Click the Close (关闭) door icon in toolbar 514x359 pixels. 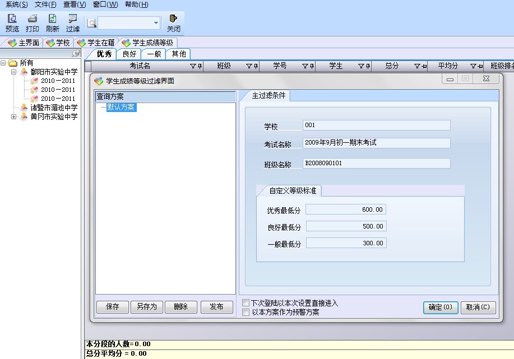(173, 22)
